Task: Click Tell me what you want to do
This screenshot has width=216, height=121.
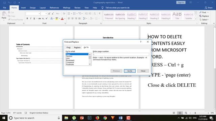Action: (117, 8)
